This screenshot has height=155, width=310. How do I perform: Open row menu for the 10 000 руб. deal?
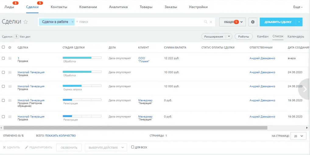[10, 72]
